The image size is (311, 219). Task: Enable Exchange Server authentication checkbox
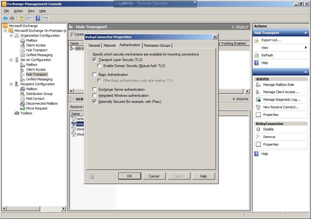click(x=94, y=89)
